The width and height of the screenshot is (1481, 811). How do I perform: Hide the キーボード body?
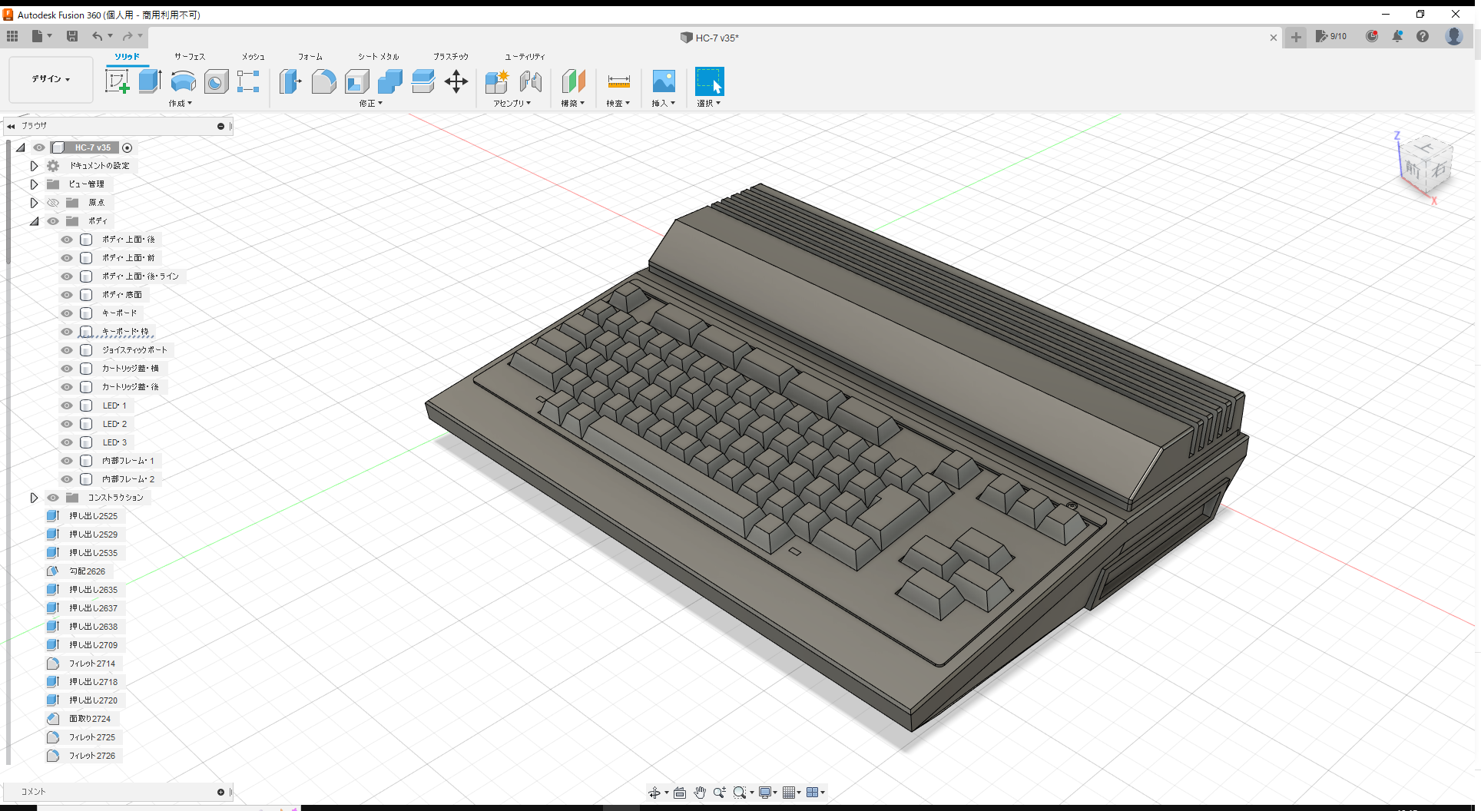click(x=66, y=313)
